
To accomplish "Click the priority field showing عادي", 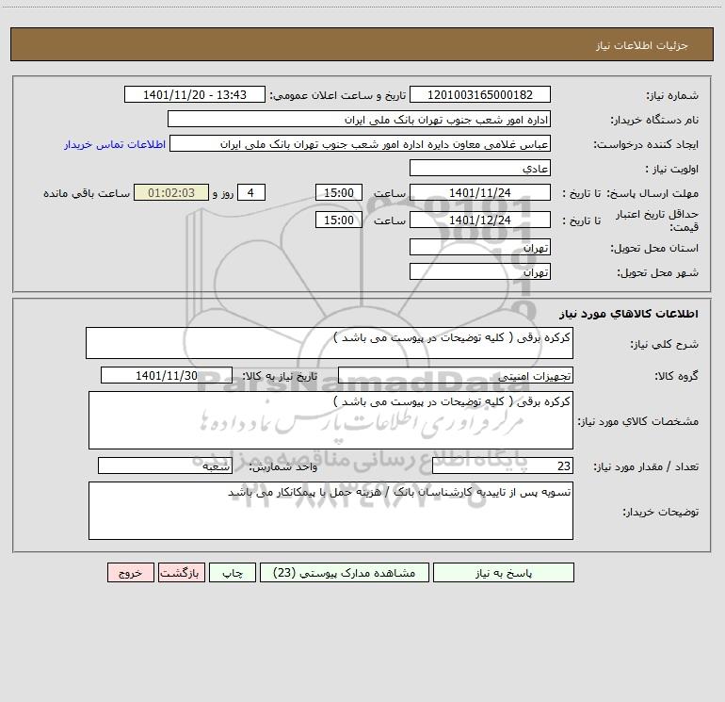I will point(480,168).
